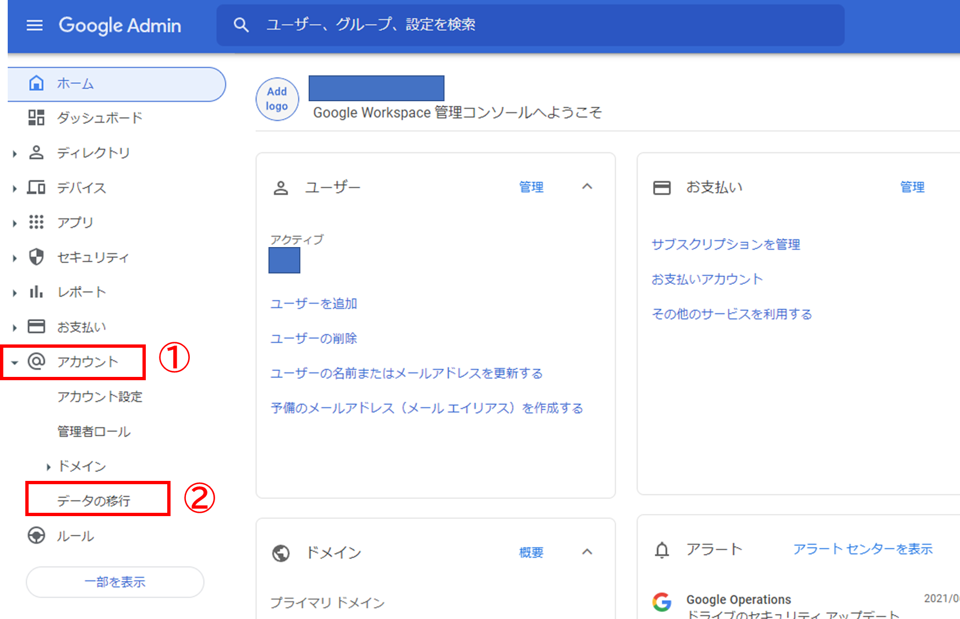Expand the アプリ sidebar item
Image resolution: width=960 pixels, height=619 pixels.
point(15,223)
